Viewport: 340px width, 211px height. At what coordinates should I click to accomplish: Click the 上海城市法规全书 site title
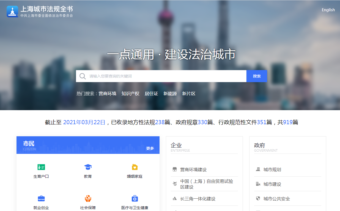point(47,9)
